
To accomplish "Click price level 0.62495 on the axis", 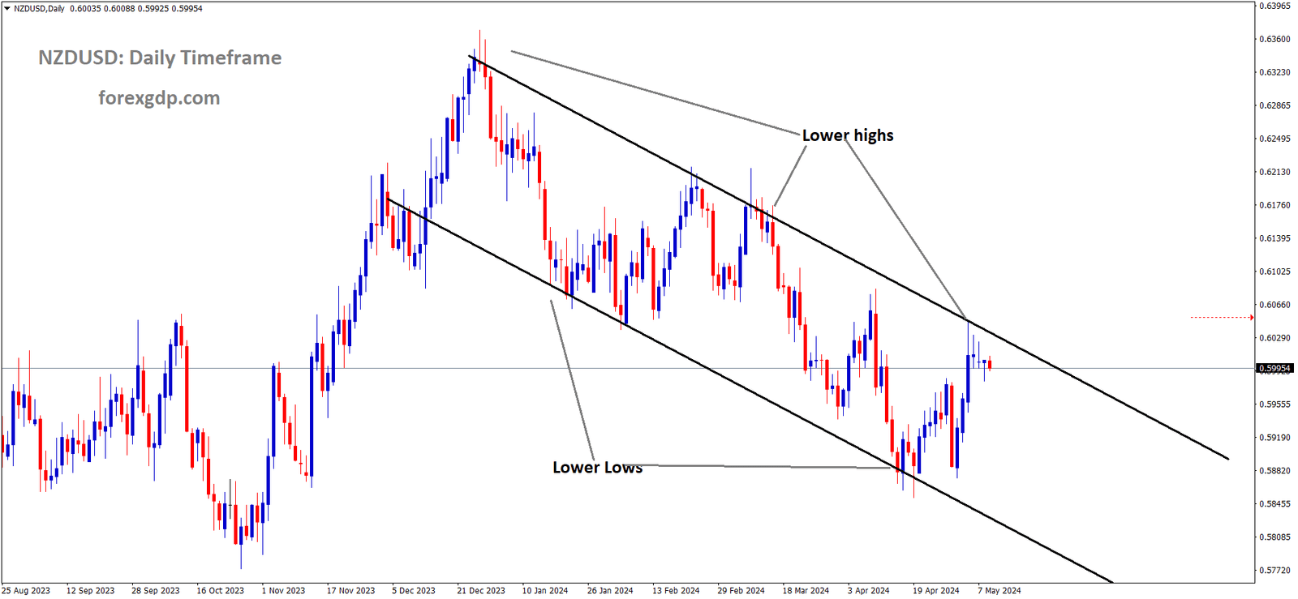I will click(x=1274, y=139).
